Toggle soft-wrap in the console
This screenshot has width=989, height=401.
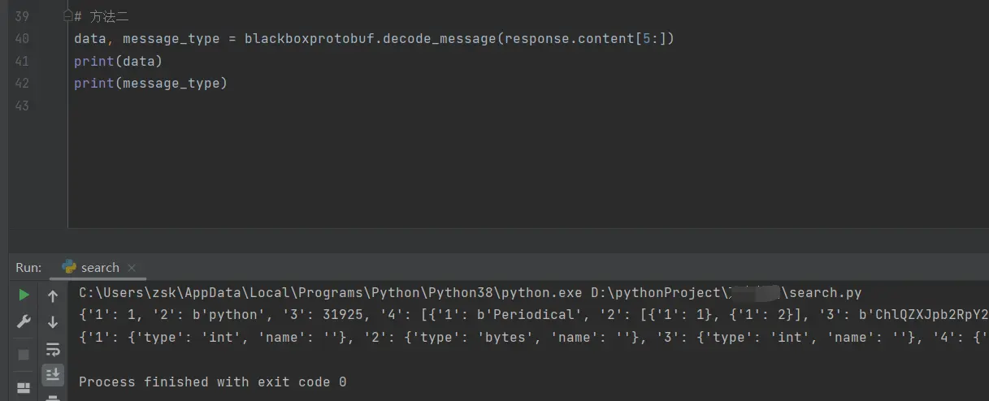click(53, 350)
